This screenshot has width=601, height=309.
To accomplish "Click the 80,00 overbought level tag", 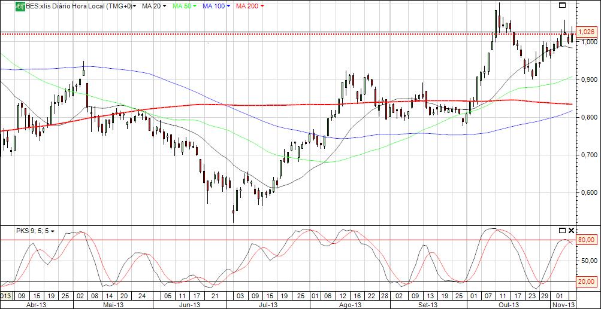I will click(587, 240).
